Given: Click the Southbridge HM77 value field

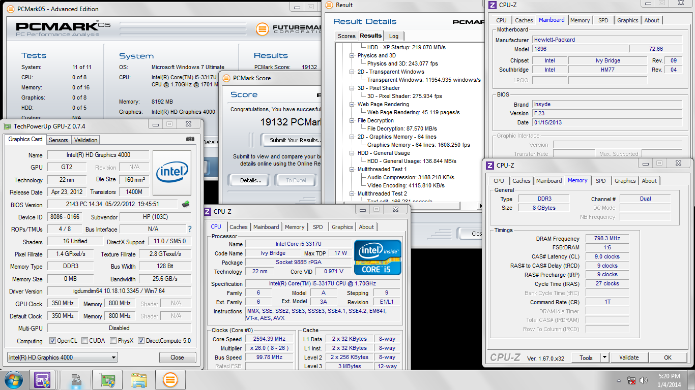Looking at the screenshot, I should tap(608, 70).
